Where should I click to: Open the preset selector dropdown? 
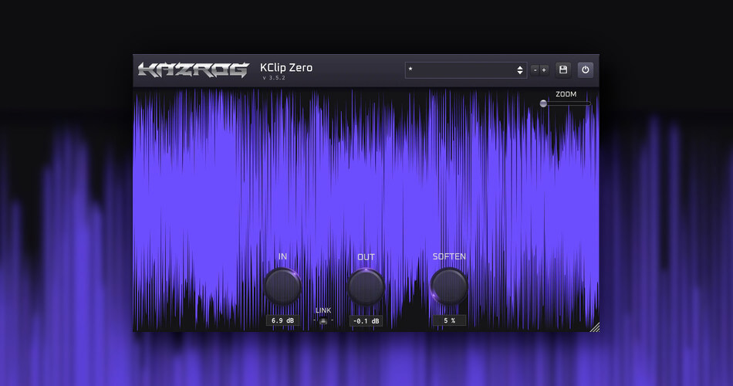(465, 69)
